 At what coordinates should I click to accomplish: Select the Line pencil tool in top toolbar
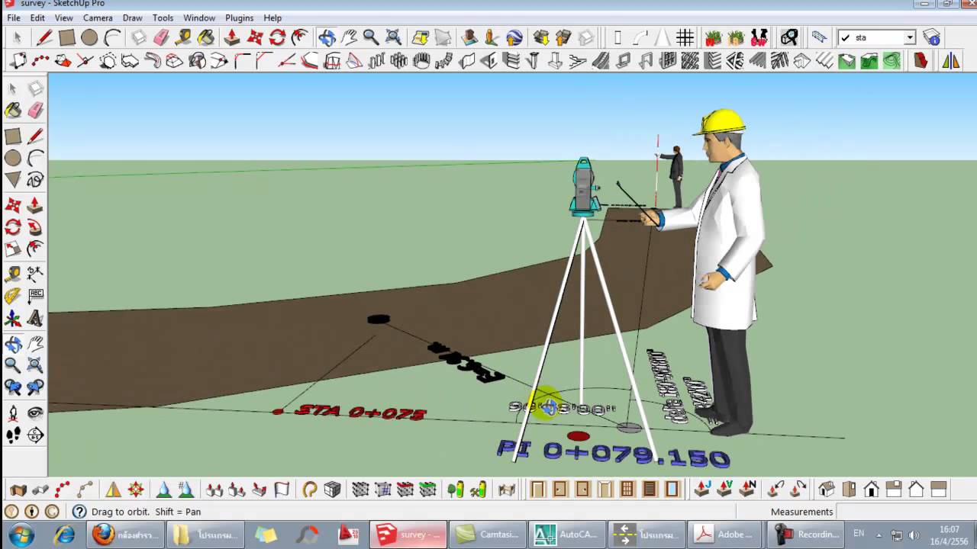pos(44,37)
